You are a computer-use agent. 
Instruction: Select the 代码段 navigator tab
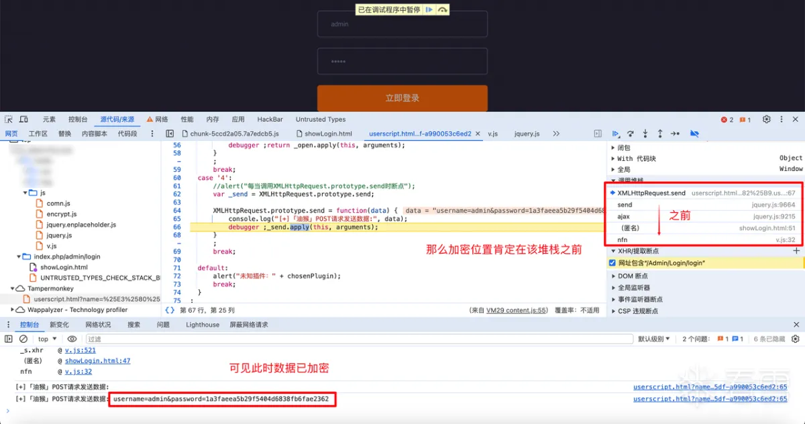pos(127,134)
